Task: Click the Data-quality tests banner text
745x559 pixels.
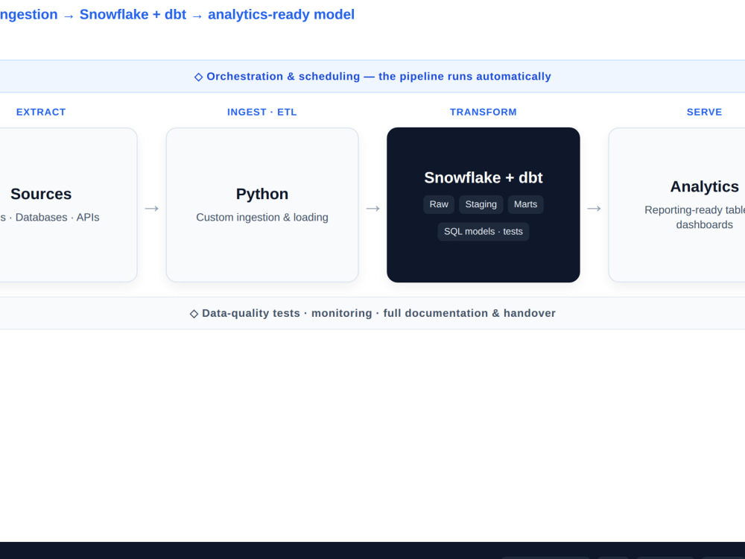Action: coord(378,313)
